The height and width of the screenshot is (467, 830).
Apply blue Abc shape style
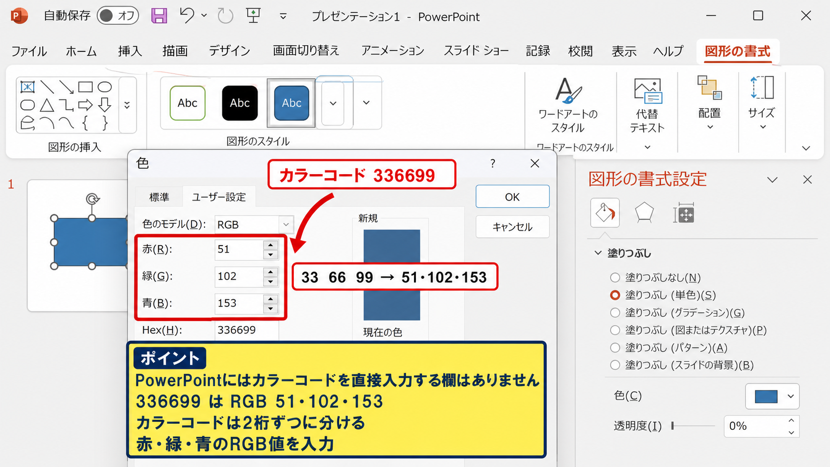292,103
